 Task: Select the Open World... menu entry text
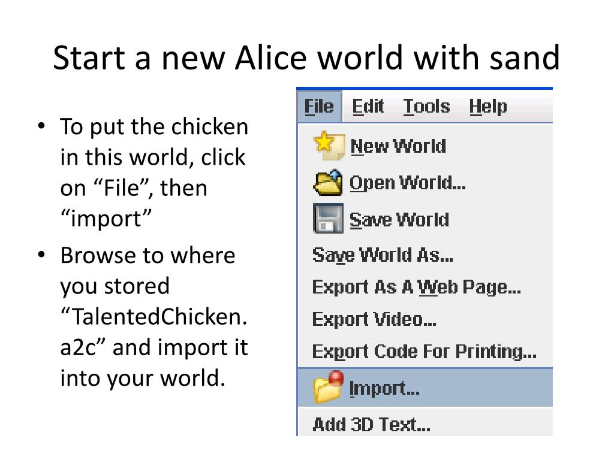tap(408, 183)
